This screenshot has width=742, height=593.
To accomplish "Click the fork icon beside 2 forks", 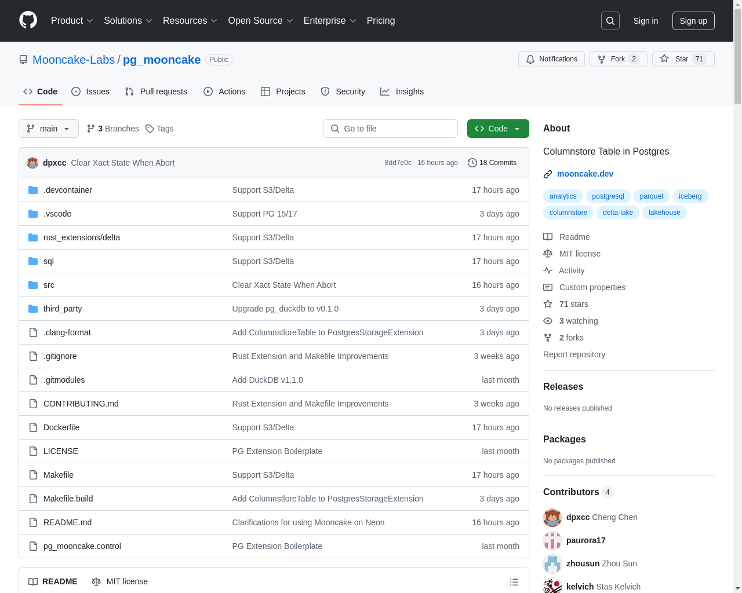I will pyautogui.click(x=548, y=338).
